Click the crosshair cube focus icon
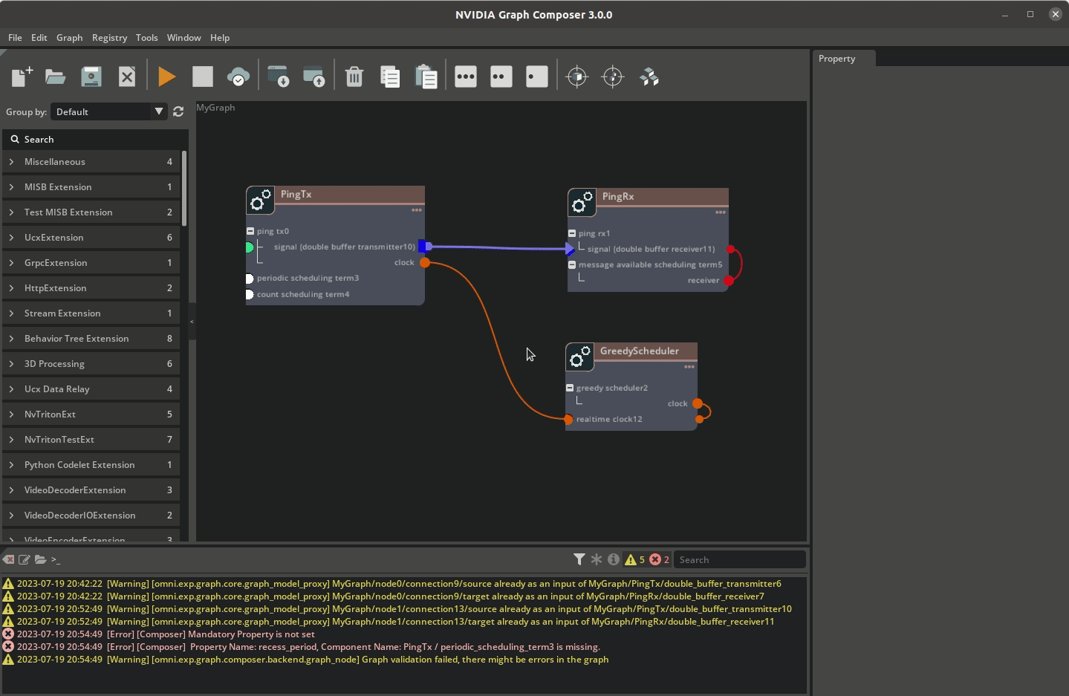This screenshot has width=1069, height=696. coord(577,77)
